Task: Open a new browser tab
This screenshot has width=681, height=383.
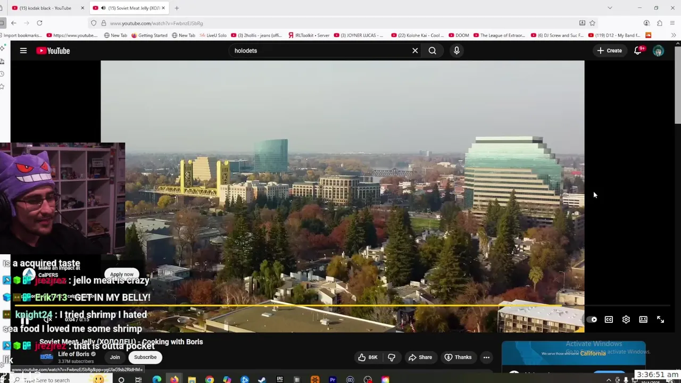Action: (177, 8)
